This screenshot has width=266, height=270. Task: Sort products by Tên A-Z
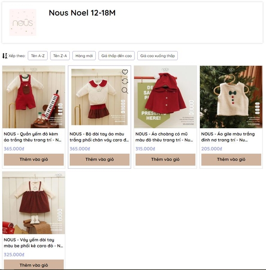pyautogui.click(x=38, y=56)
